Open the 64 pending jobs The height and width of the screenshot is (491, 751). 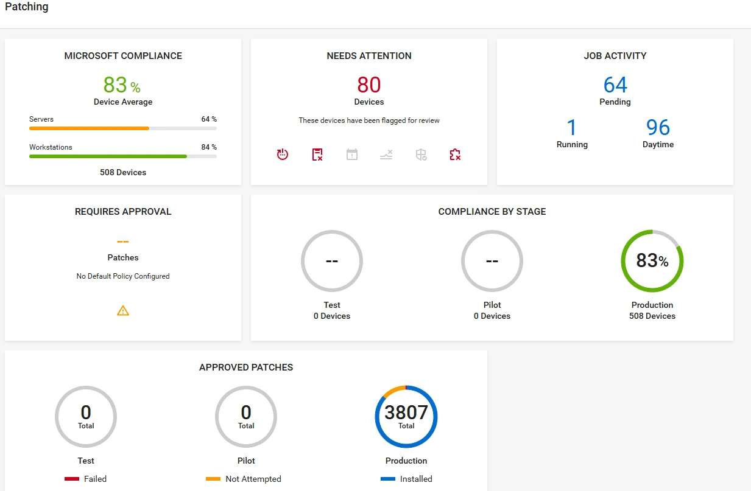tap(615, 85)
